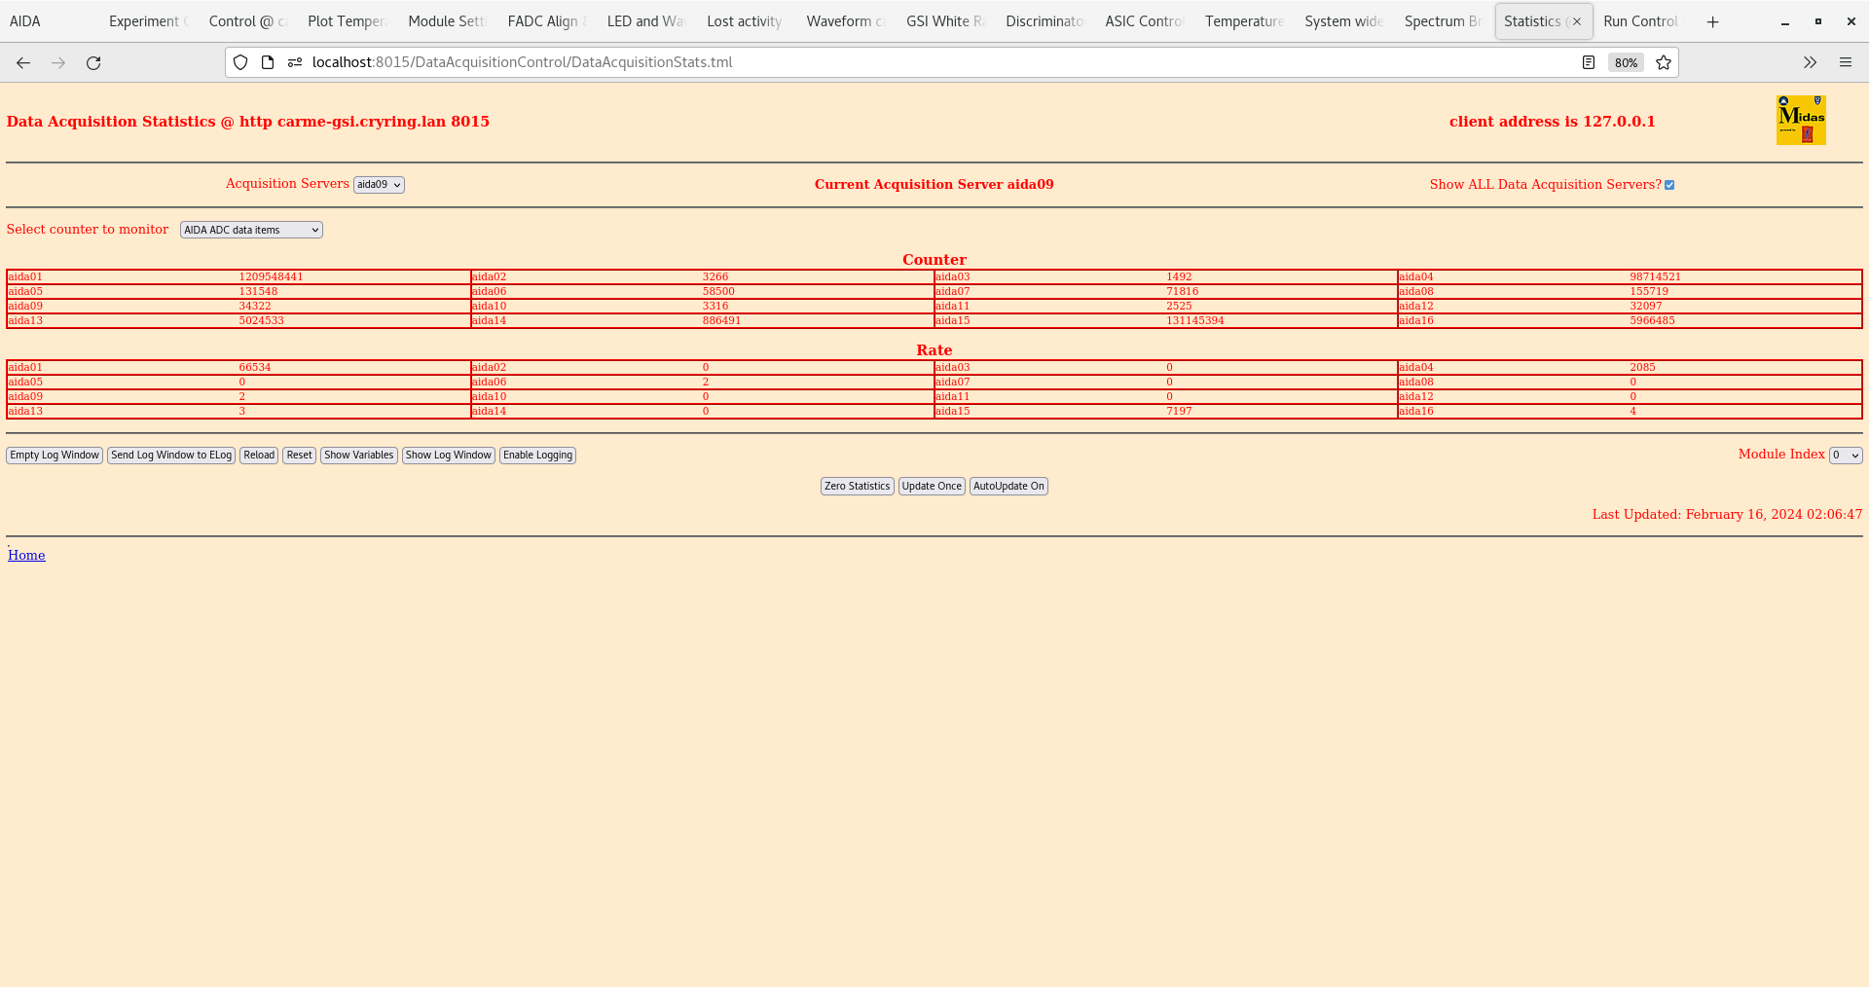Click the Show Variables button

[x=359, y=456]
